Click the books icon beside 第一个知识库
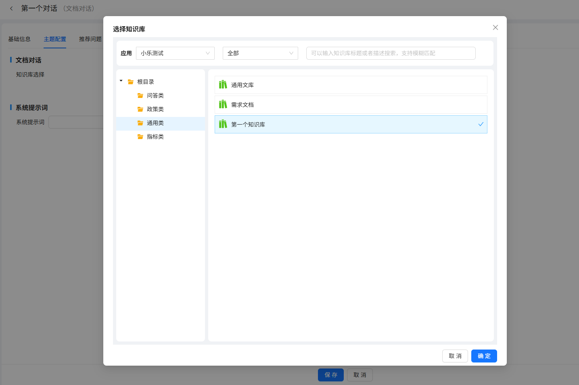Screen dimensions: 579x385 [x=223, y=124]
